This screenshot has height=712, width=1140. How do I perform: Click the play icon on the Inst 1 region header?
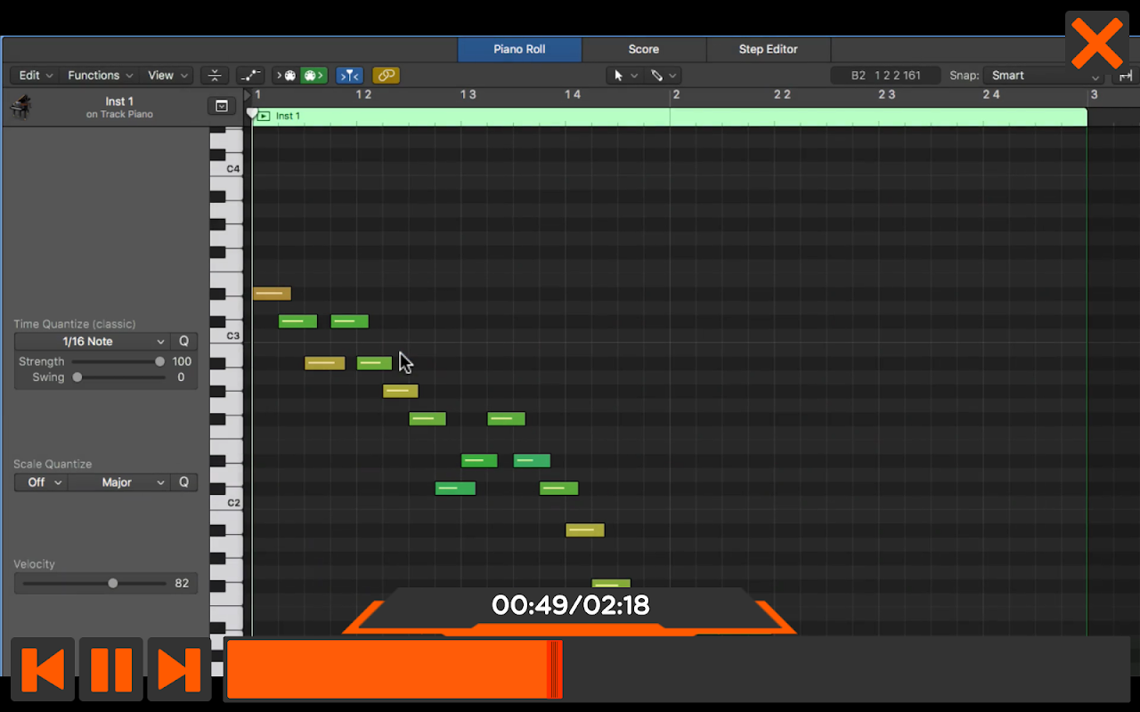(264, 117)
